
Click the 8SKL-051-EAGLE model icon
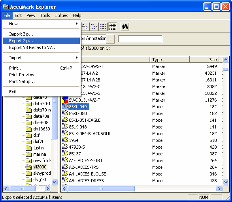65,120
